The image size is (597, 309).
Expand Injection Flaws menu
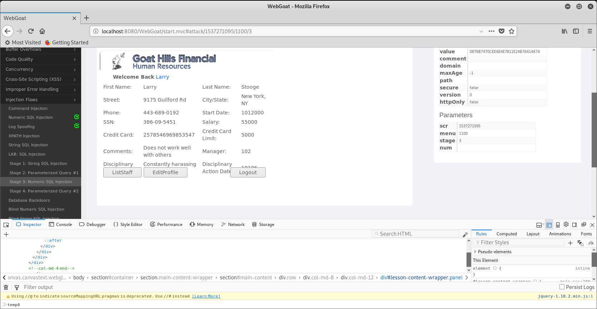(40, 99)
